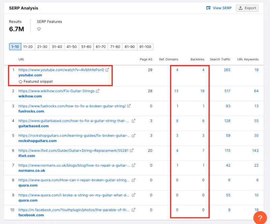This screenshot has height=224, width=270.
Task: Click the Backlinks column header
Action: point(197,59)
